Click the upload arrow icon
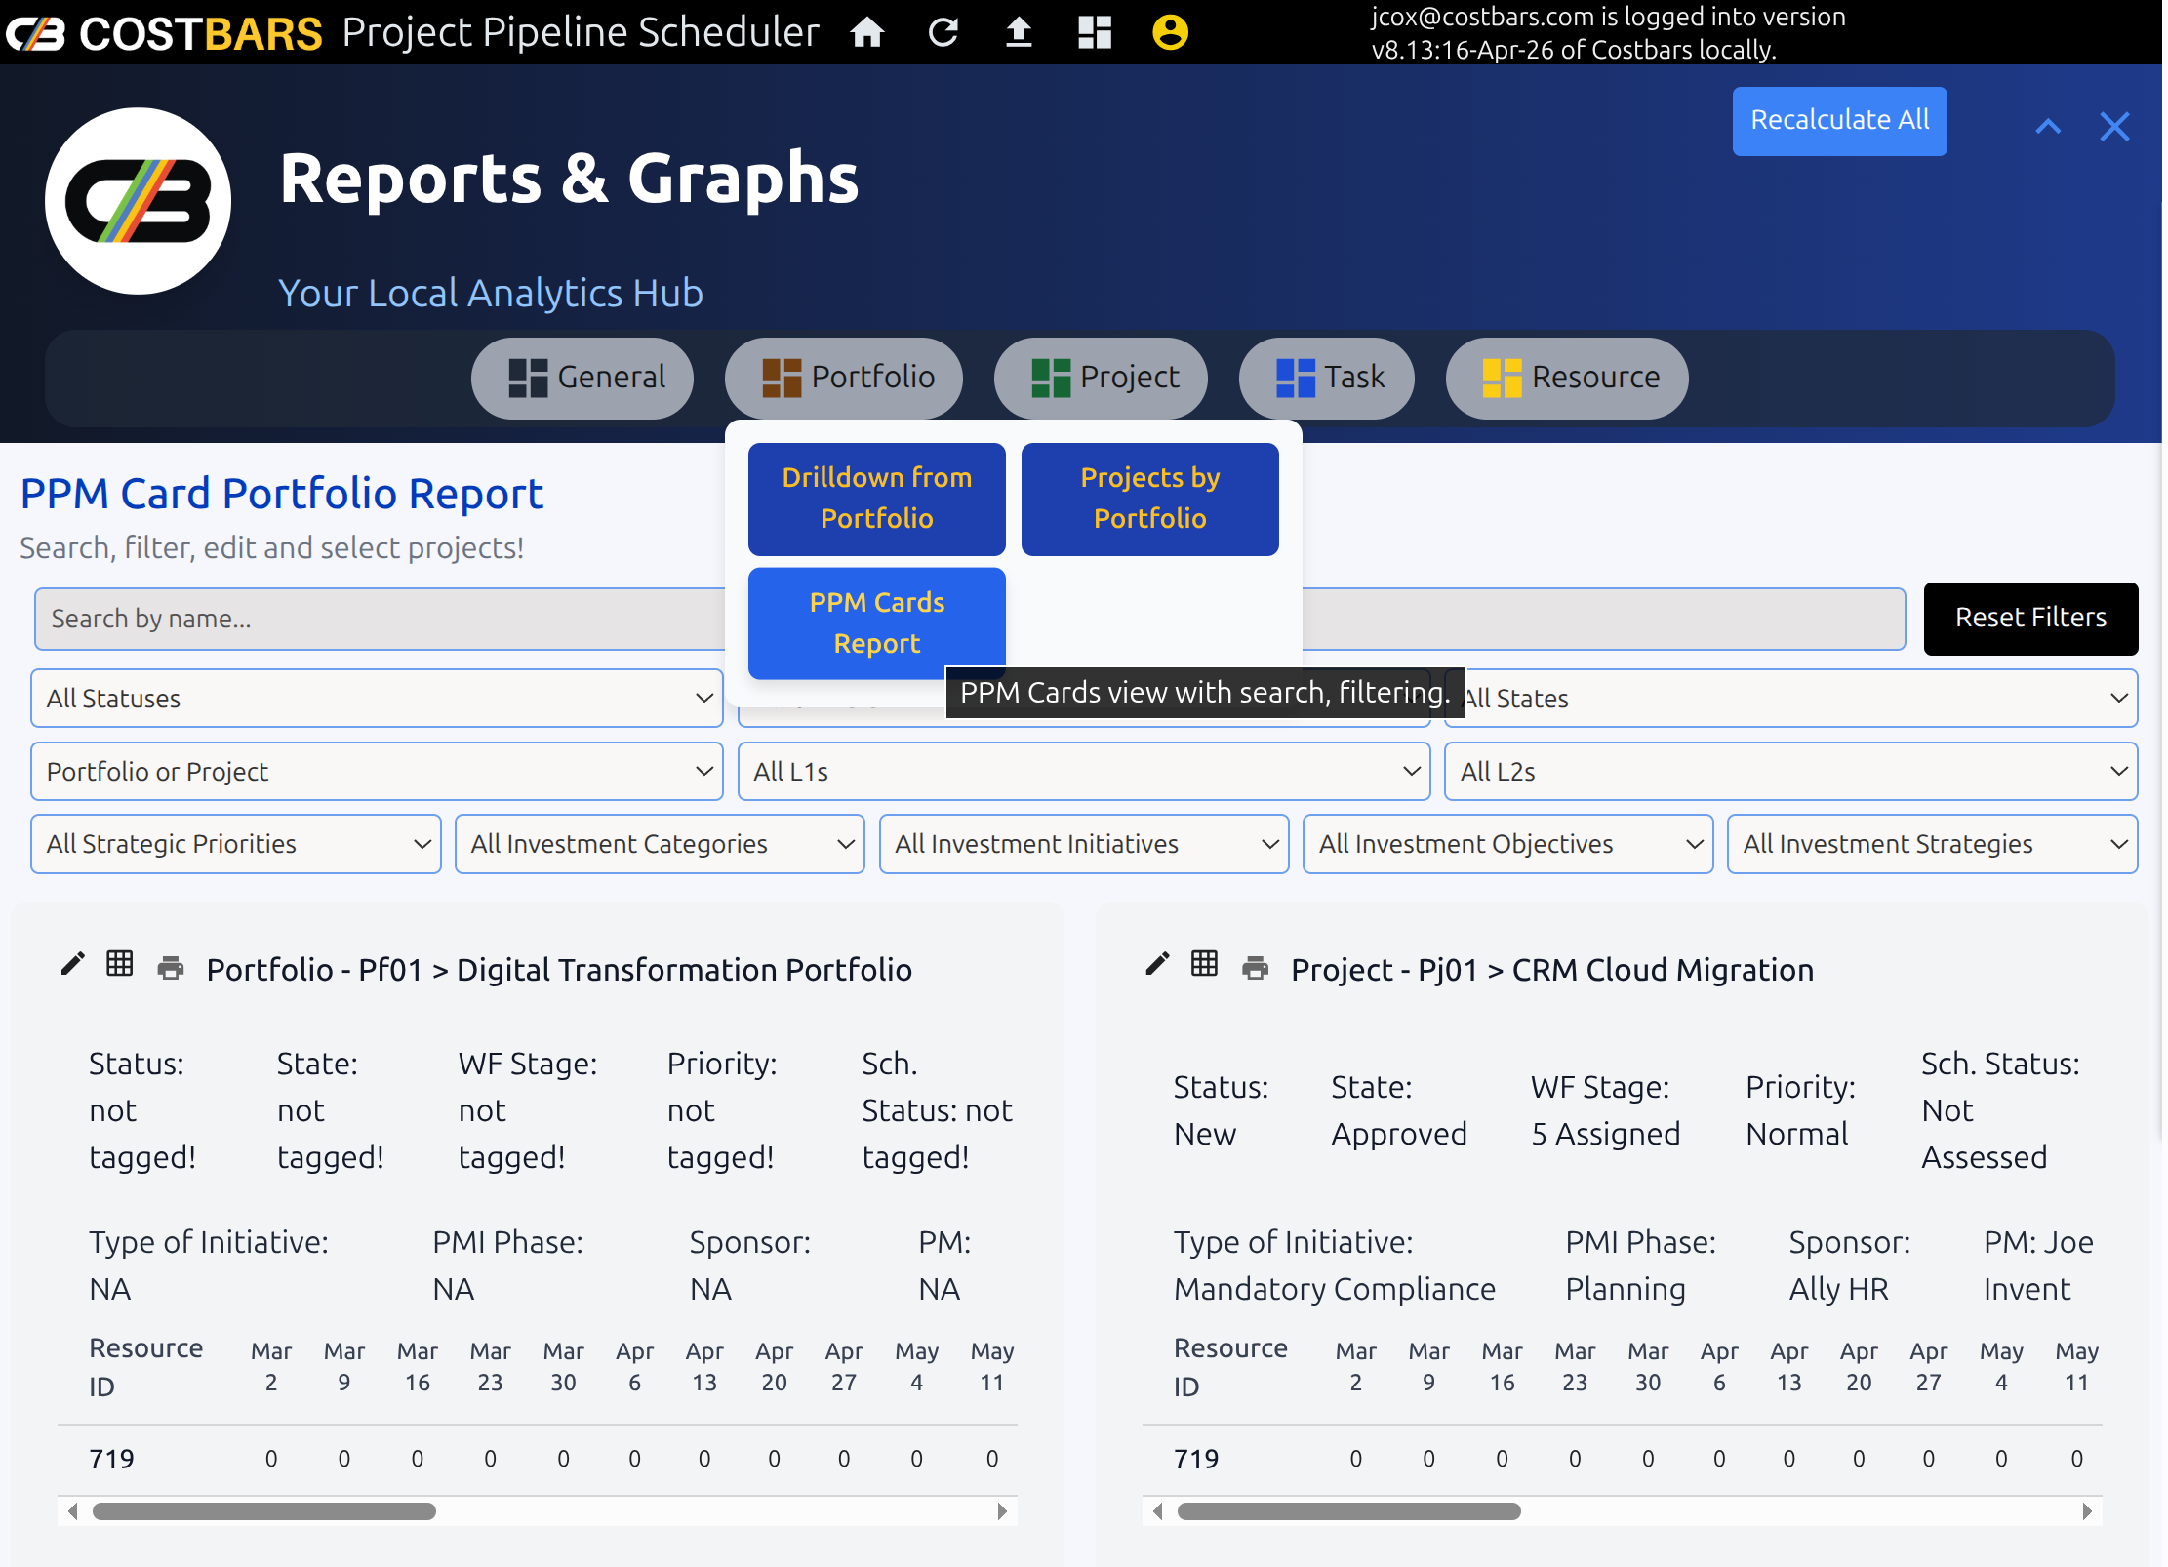2168x1567 pixels. click(x=1019, y=33)
